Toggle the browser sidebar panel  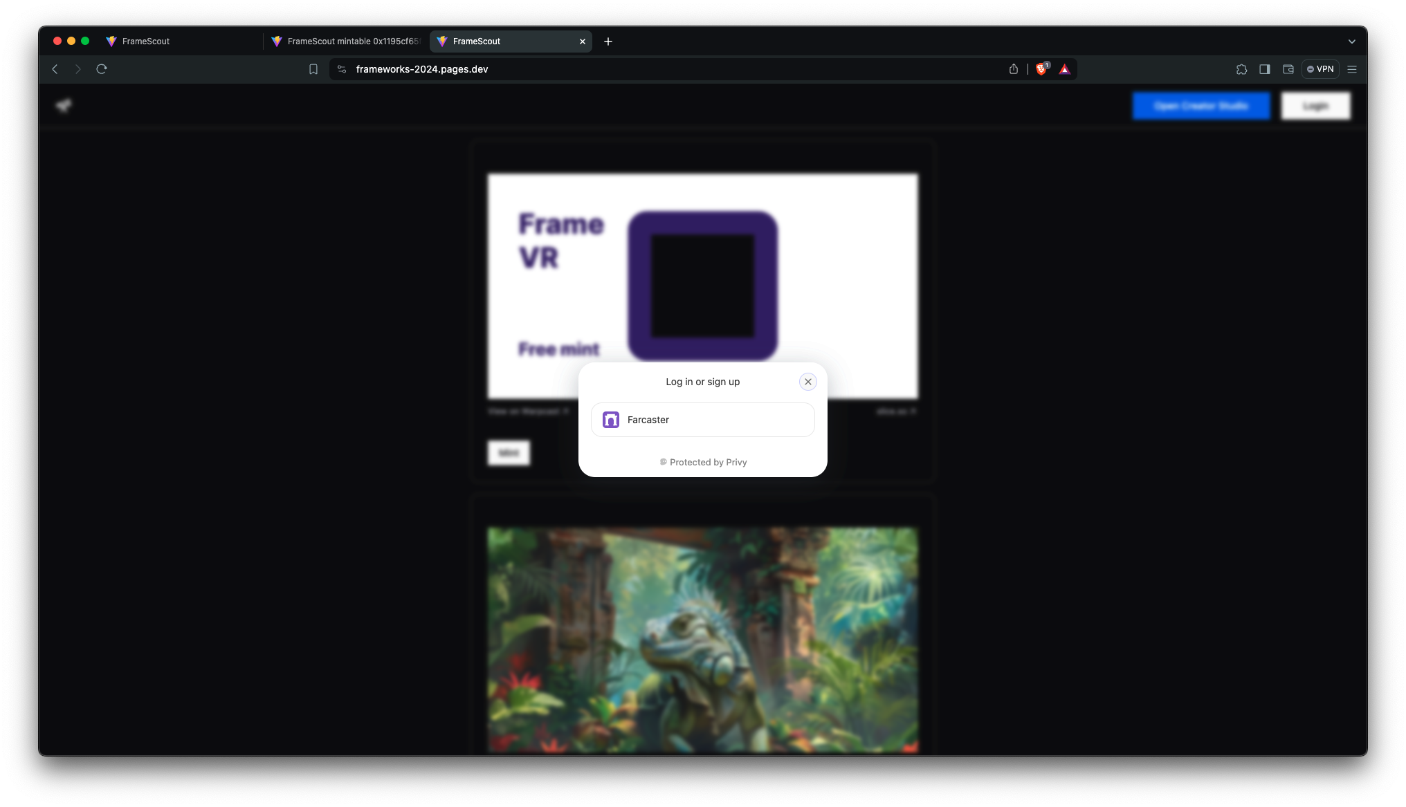(1265, 69)
